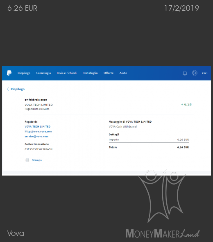Open the settings gear icon
Viewport: 213px width, 242px height.
[195, 73]
